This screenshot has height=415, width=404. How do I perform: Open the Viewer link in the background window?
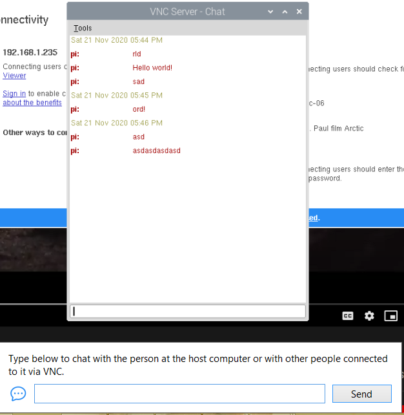click(14, 76)
